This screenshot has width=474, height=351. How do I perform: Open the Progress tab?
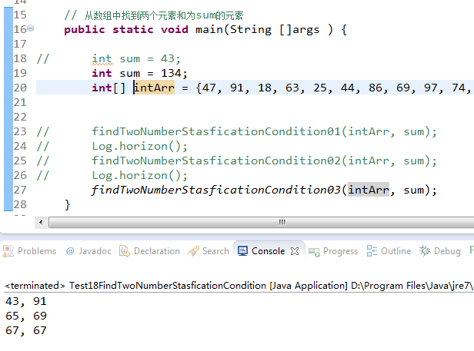click(333, 251)
